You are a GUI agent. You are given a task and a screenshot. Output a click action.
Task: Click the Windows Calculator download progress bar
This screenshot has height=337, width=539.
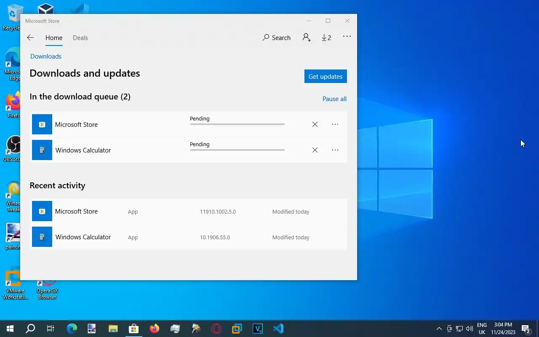tap(237, 150)
